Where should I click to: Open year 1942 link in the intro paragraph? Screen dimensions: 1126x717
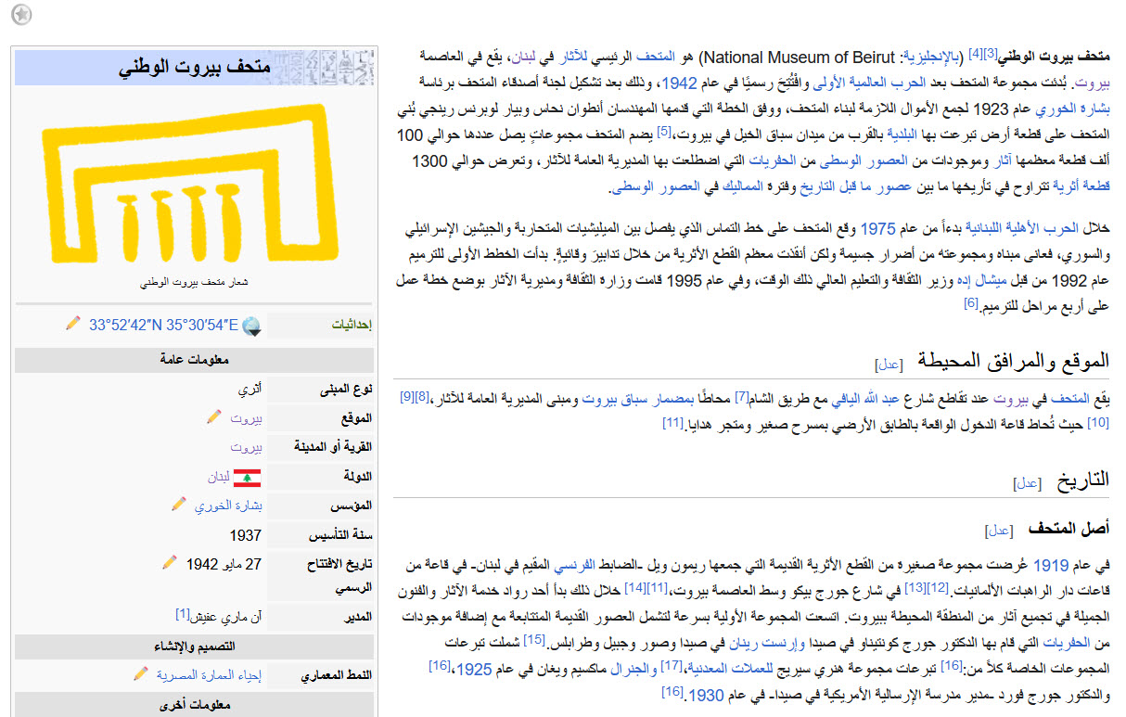point(679,84)
